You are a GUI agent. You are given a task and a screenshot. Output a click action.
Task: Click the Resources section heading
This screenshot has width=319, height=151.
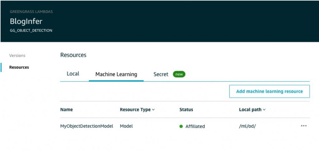(73, 55)
